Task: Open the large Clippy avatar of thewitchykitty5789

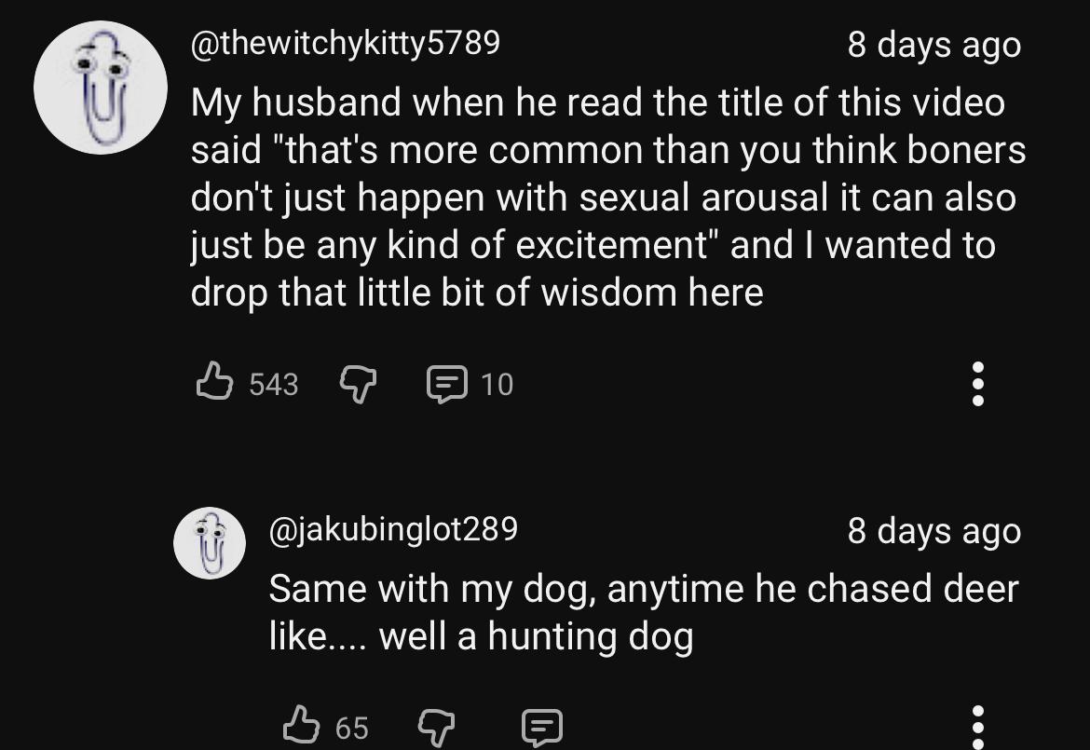Action: [100, 88]
